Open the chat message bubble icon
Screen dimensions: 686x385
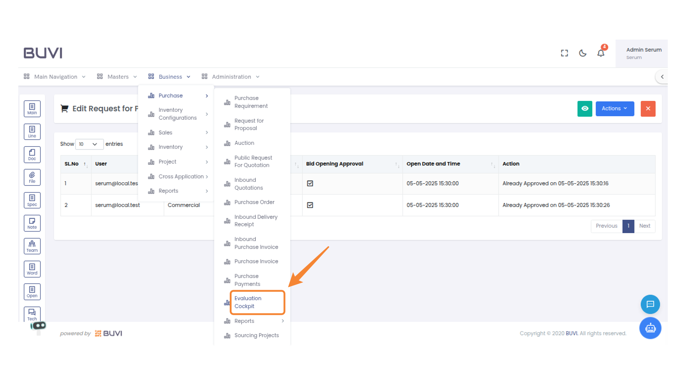(x=650, y=304)
